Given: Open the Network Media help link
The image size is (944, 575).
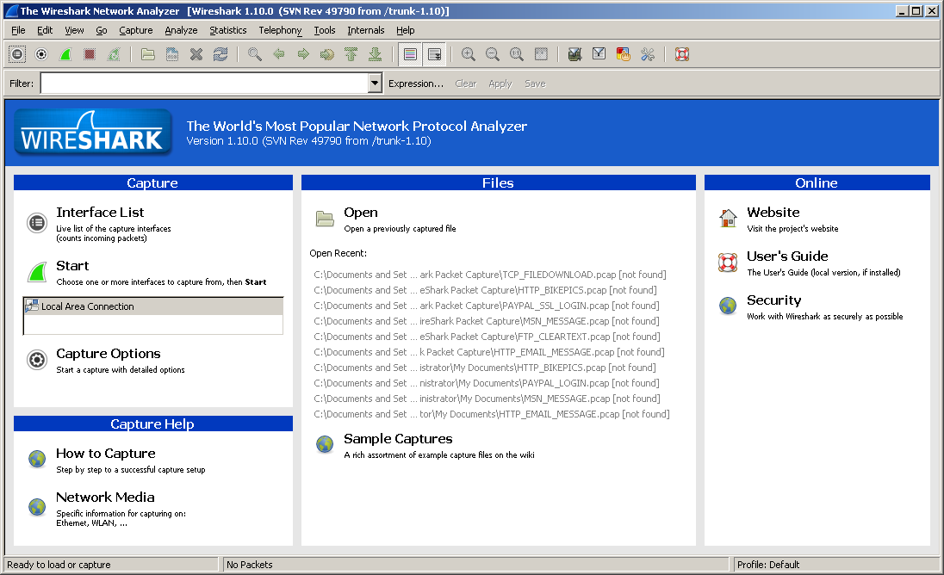Looking at the screenshot, I should pos(105,498).
